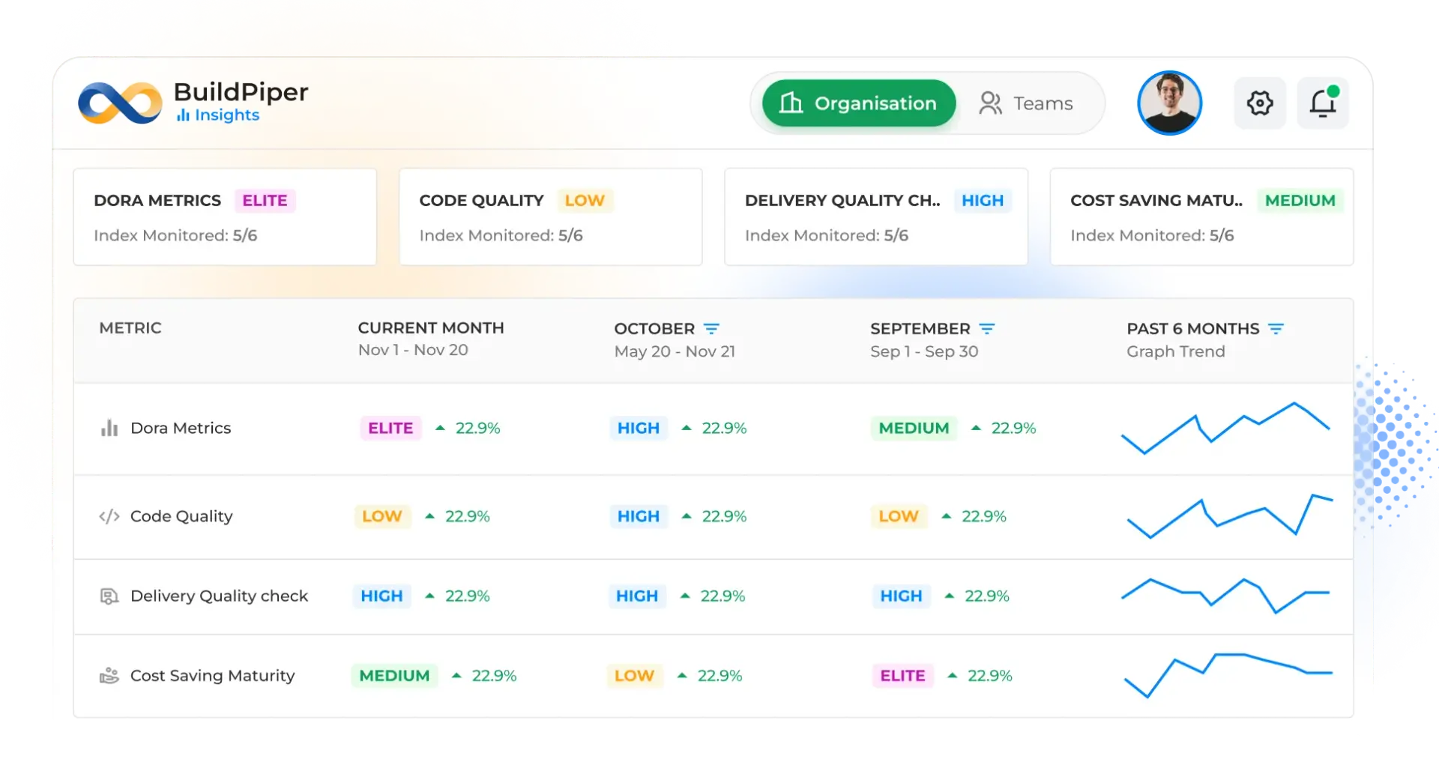The image size is (1439, 774).
Task: Open the settings gear icon
Action: (x=1259, y=103)
